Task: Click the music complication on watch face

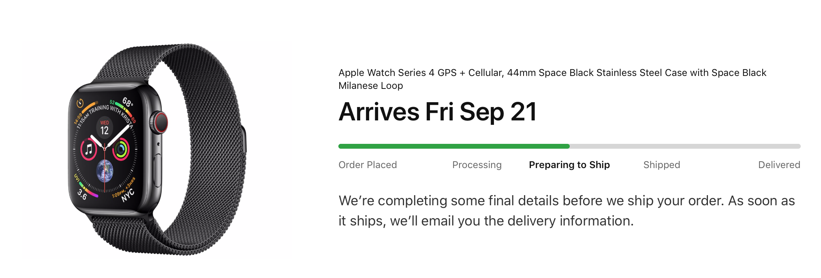Action: coord(89,150)
